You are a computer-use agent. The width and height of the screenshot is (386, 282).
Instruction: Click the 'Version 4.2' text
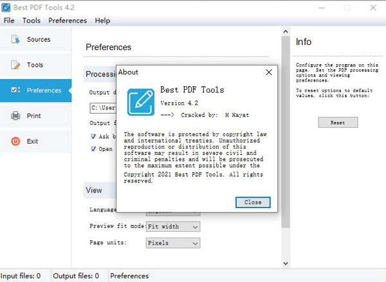(179, 103)
